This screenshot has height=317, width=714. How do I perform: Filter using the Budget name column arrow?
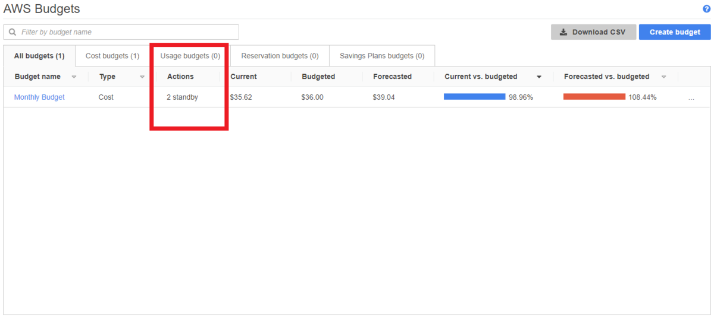tap(74, 77)
